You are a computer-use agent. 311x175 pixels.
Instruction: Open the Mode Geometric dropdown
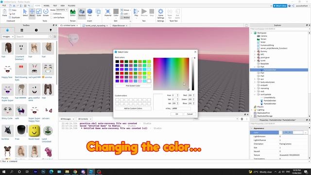(x=62, y=10)
